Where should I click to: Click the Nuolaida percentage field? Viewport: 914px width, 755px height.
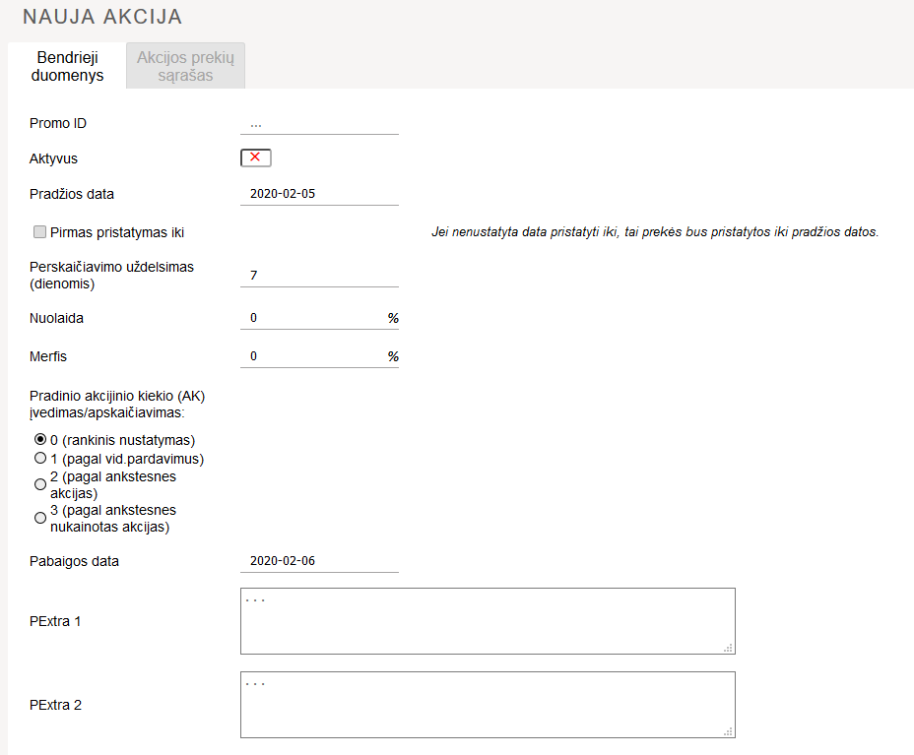[312, 318]
